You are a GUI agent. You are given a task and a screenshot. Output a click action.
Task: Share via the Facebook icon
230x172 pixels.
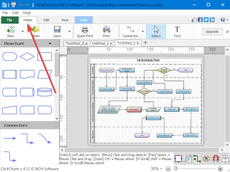pos(200,20)
